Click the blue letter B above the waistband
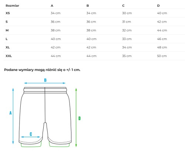The height and width of the screenshot is (153, 185). [45, 80]
